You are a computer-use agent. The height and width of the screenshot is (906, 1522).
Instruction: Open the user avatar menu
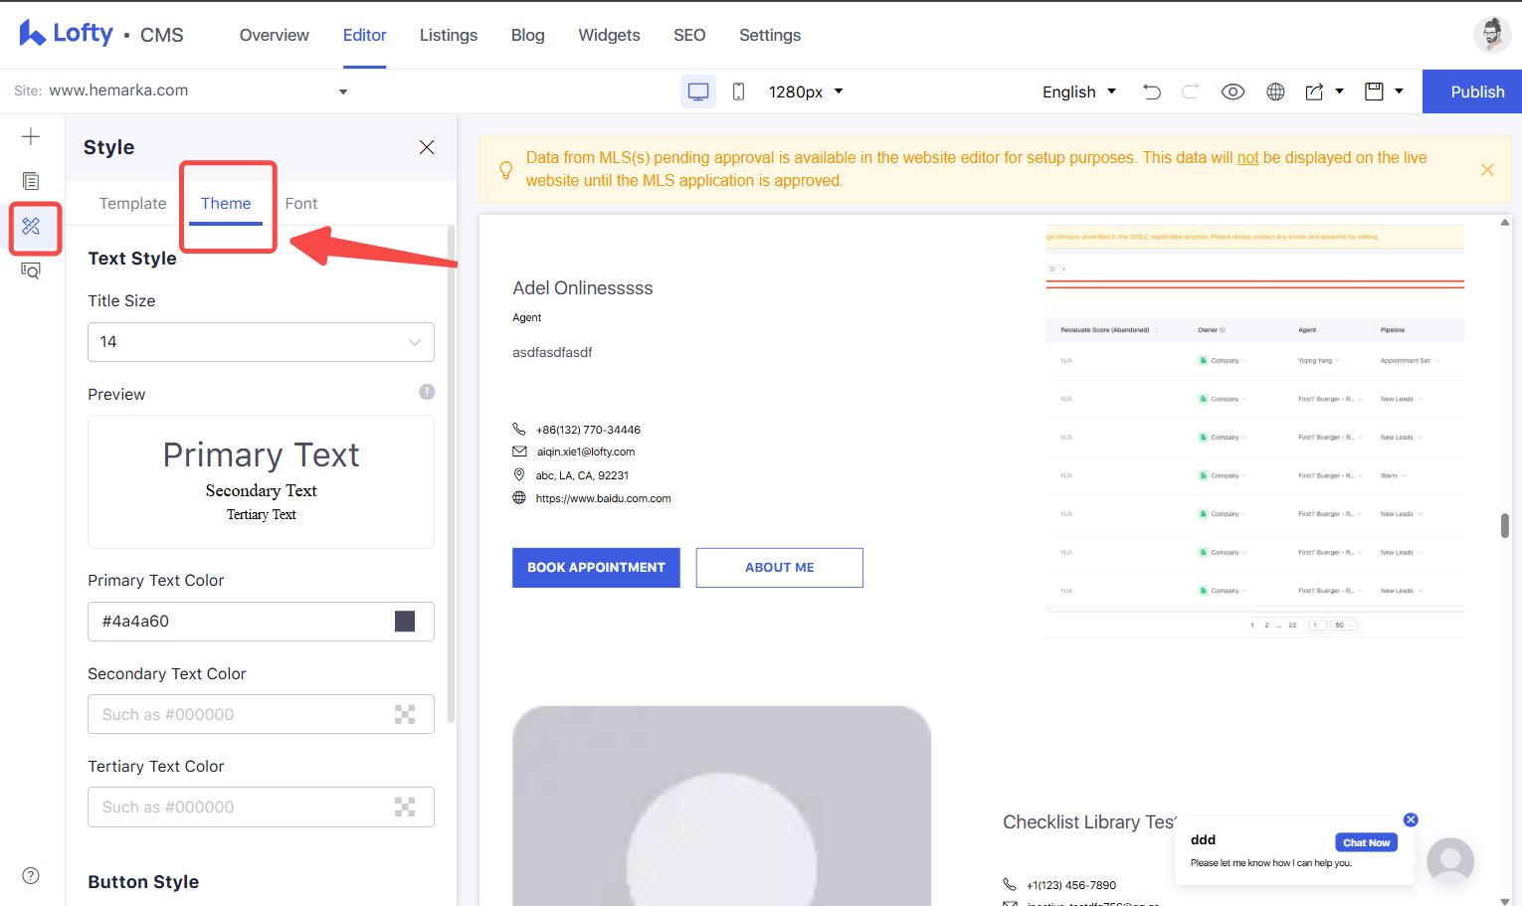click(x=1491, y=35)
